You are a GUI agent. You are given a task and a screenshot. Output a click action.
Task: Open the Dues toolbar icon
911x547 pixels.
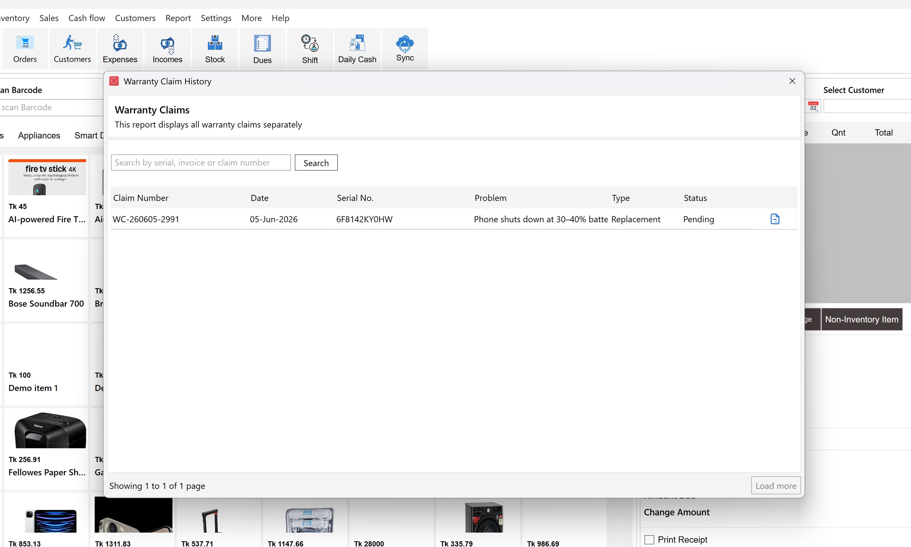pos(263,49)
